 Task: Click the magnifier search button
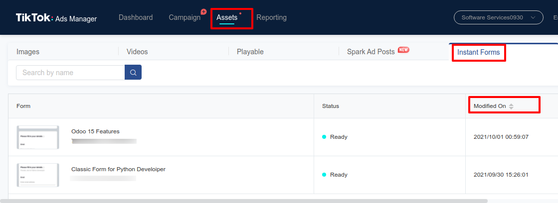click(x=133, y=73)
